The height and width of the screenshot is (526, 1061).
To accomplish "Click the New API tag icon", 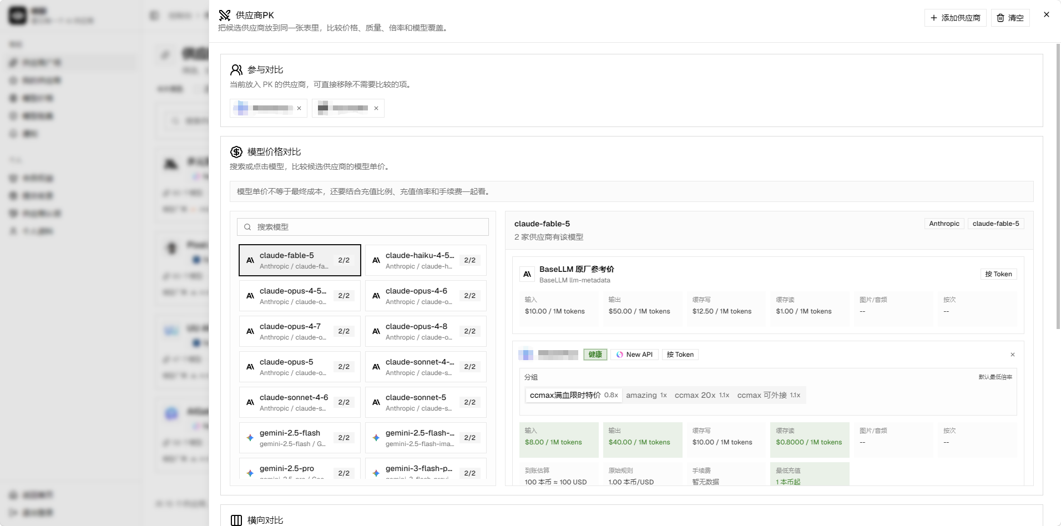I will [620, 355].
